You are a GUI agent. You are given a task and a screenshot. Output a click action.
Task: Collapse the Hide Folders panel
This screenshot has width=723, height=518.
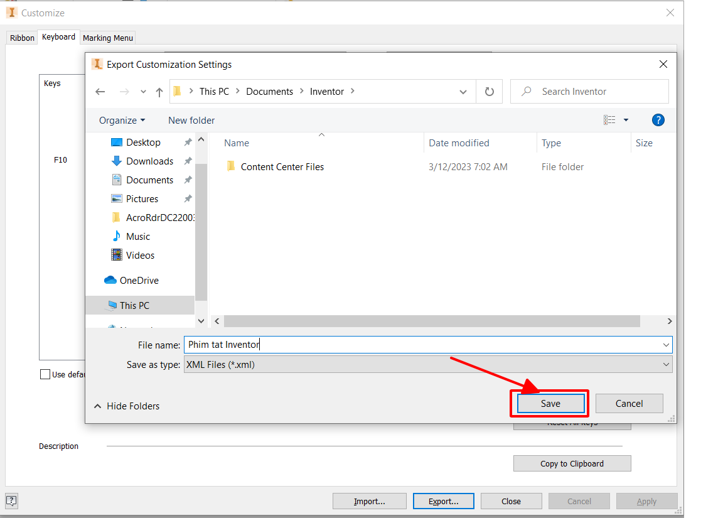click(127, 406)
